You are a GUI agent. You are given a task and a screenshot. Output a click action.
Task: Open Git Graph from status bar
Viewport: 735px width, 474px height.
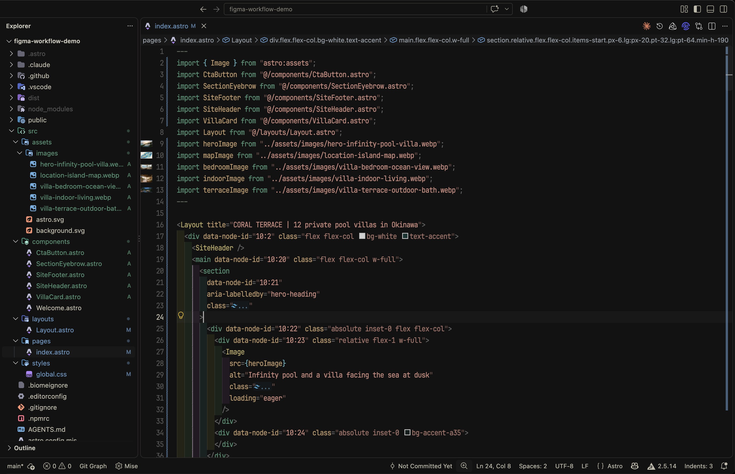click(93, 466)
